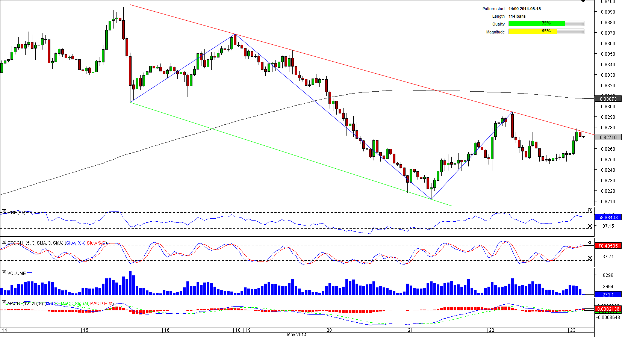Click the Slow %D legend label
The image size is (622, 337).
97,243
